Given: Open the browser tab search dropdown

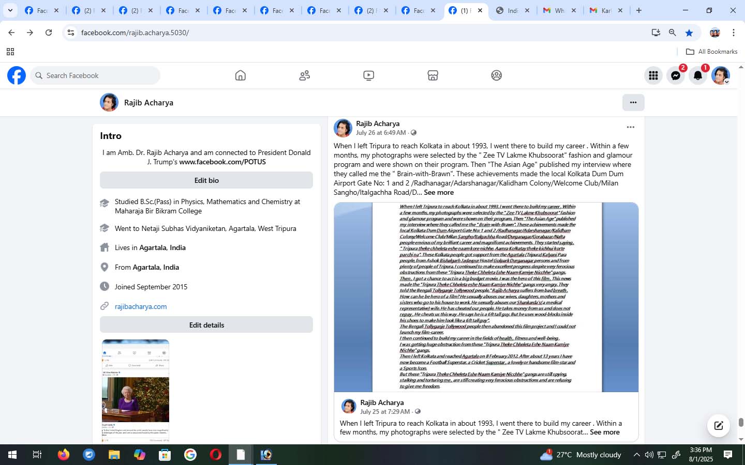Looking at the screenshot, I should pyautogui.click(x=10, y=10).
